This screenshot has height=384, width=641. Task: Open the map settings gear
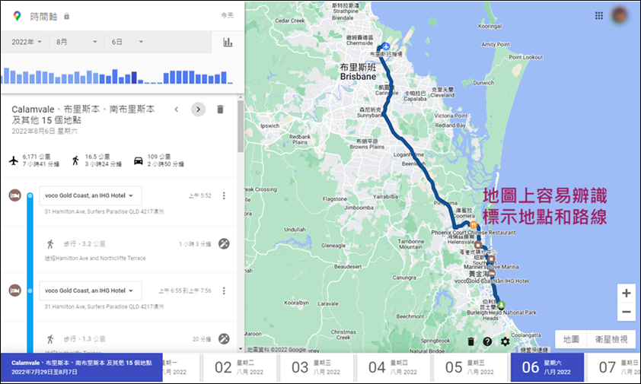tap(505, 341)
